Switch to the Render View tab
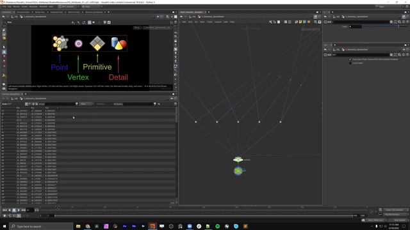410x230 pixels. pyautogui.click(x=40, y=12)
